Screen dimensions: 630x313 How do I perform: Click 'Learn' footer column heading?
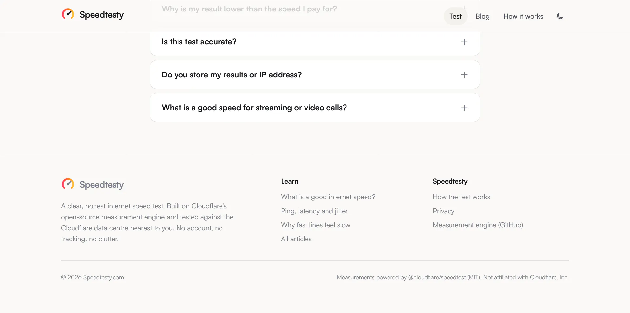tap(290, 181)
